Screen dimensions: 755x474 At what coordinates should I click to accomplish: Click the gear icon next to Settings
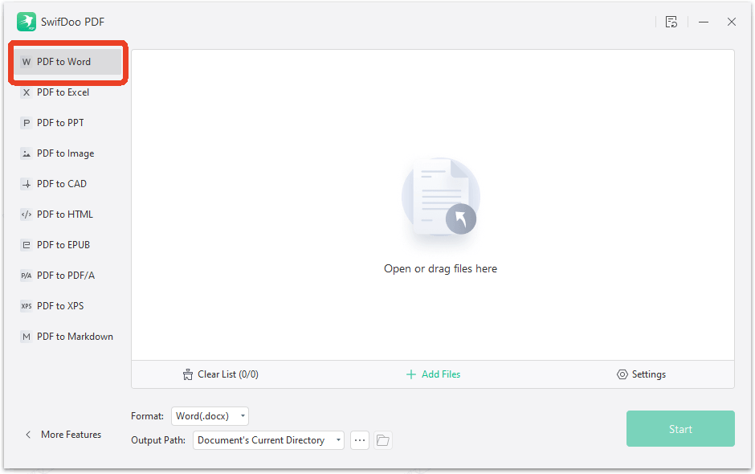pyautogui.click(x=622, y=374)
